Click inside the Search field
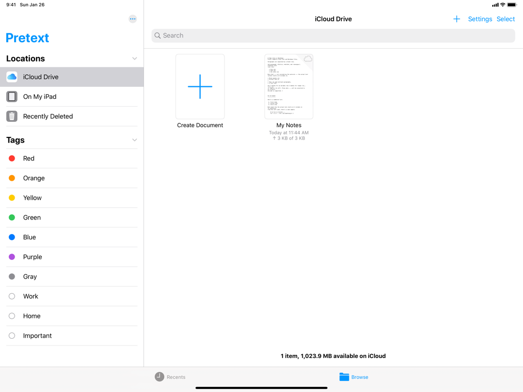This screenshot has width=523, height=392. [333, 36]
